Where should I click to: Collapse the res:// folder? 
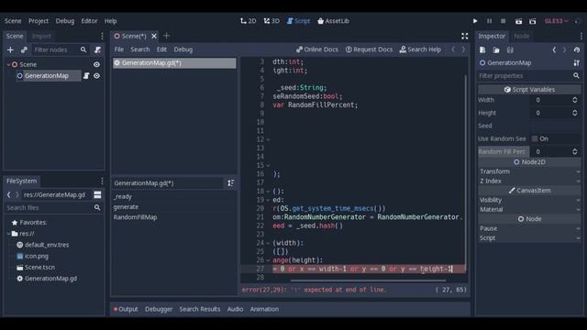coord(8,234)
